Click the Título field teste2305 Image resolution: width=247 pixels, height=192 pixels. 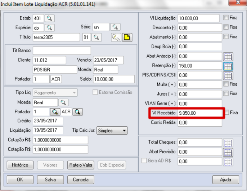pyautogui.click(x=56, y=38)
